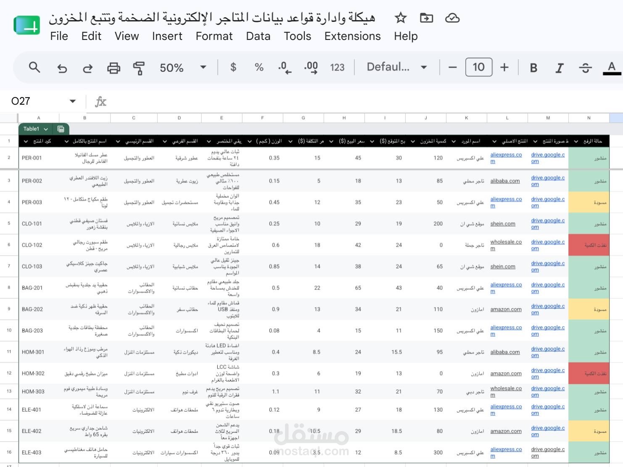Select cell ELE-402
Screen dimensions: 623x467
coord(39,431)
